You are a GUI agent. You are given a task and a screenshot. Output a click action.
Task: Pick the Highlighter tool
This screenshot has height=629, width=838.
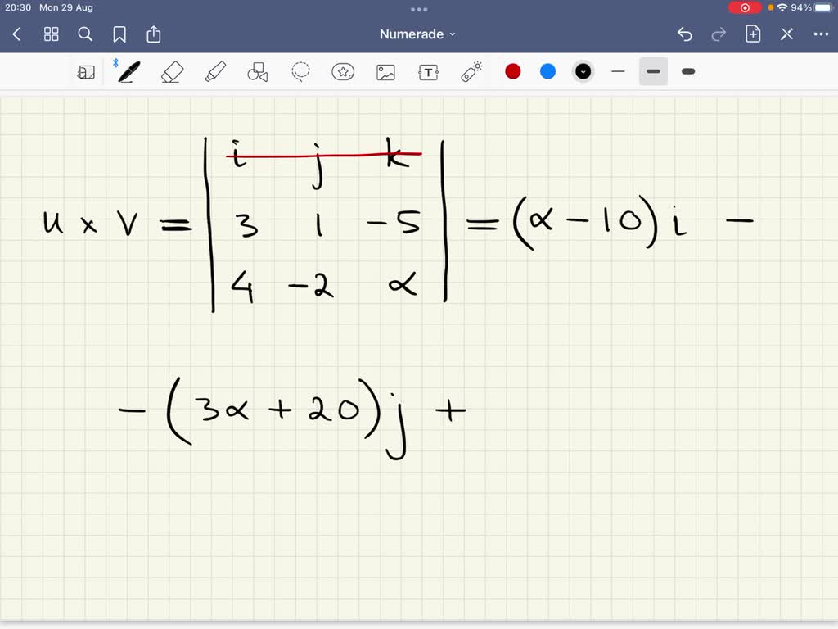coord(214,71)
